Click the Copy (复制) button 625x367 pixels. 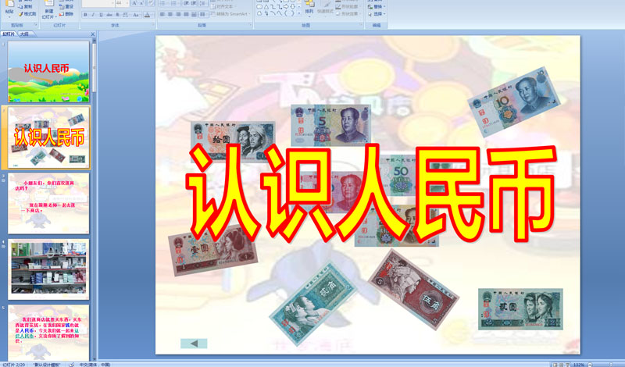click(x=24, y=6)
